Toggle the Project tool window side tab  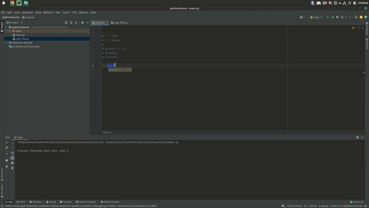[x=2, y=27]
